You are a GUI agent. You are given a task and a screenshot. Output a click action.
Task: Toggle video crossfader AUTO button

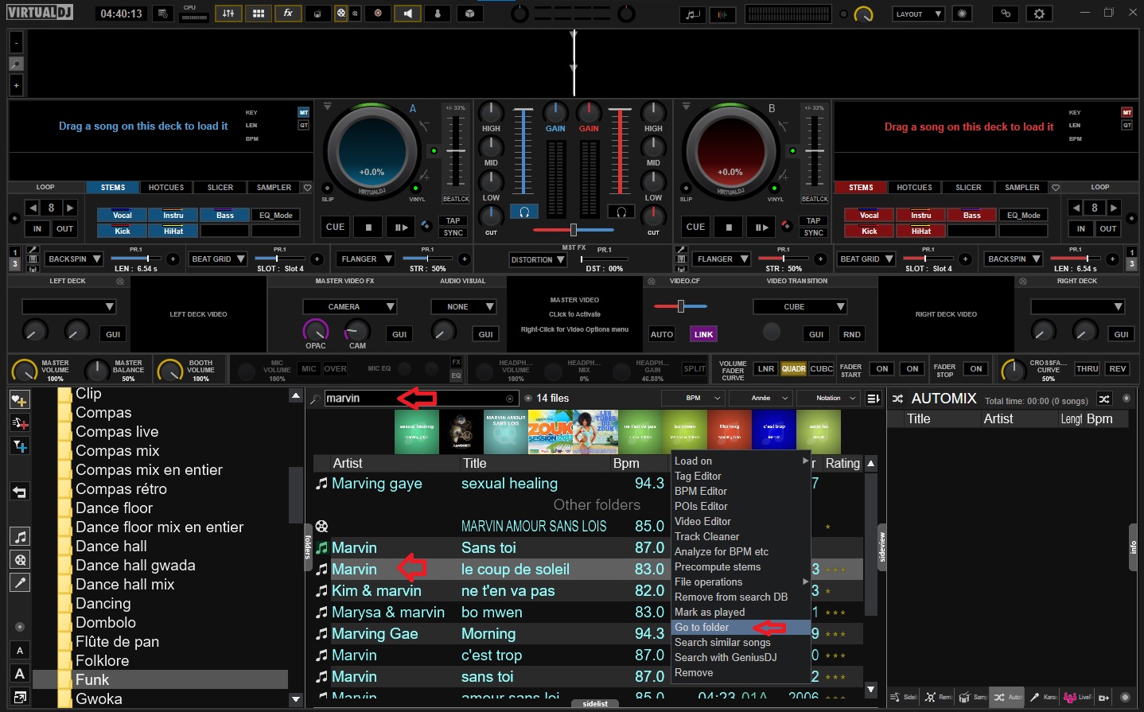click(x=662, y=334)
